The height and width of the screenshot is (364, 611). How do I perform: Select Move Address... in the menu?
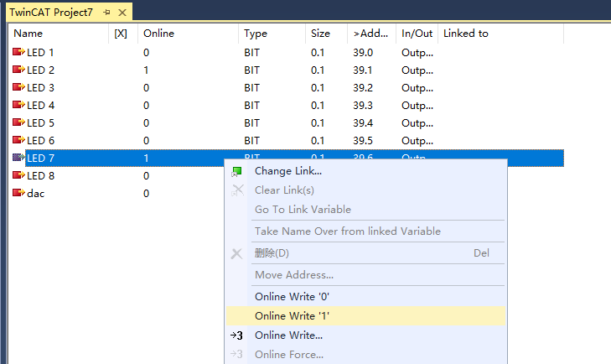[294, 274]
